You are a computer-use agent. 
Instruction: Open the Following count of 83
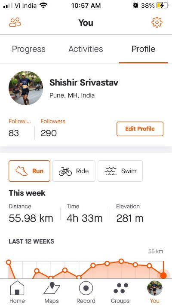[x=19, y=128]
